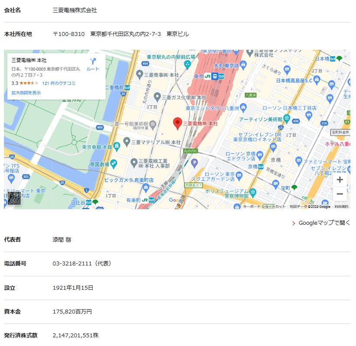The image size is (356, 346).
Task: Click the 二重橋前 subway station icon
Action: (x=127, y=87)
